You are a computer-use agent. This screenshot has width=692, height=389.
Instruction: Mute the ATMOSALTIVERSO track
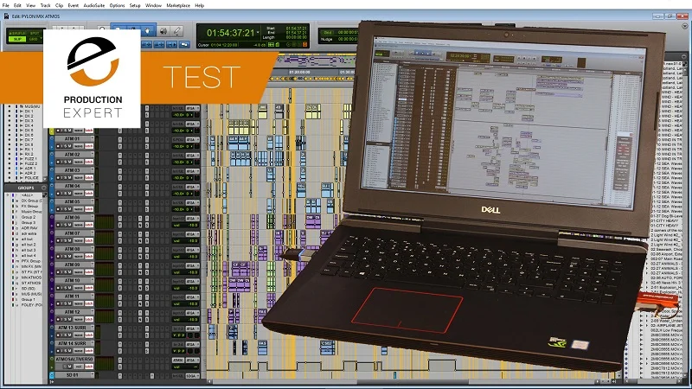click(69, 367)
